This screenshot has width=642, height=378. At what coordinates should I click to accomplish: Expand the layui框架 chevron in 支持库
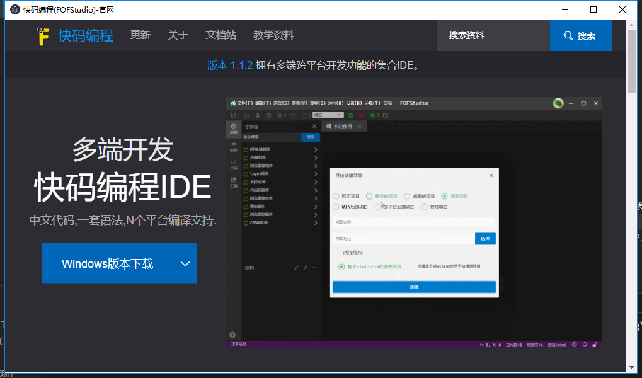(x=316, y=174)
